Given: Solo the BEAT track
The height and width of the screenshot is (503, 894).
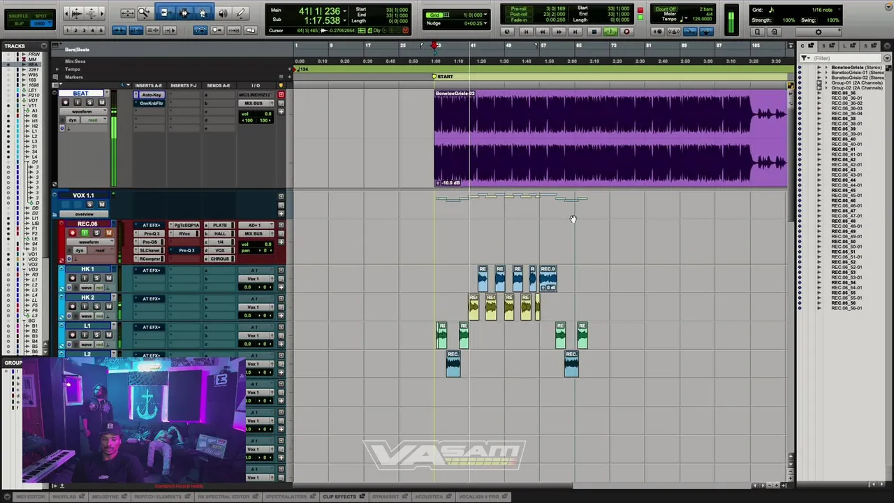Looking at the screenshot, I should [x=89, y=103].
